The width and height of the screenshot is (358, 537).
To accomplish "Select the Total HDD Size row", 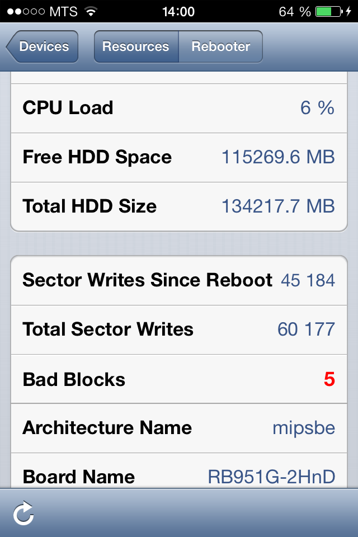I will [179, 207].
